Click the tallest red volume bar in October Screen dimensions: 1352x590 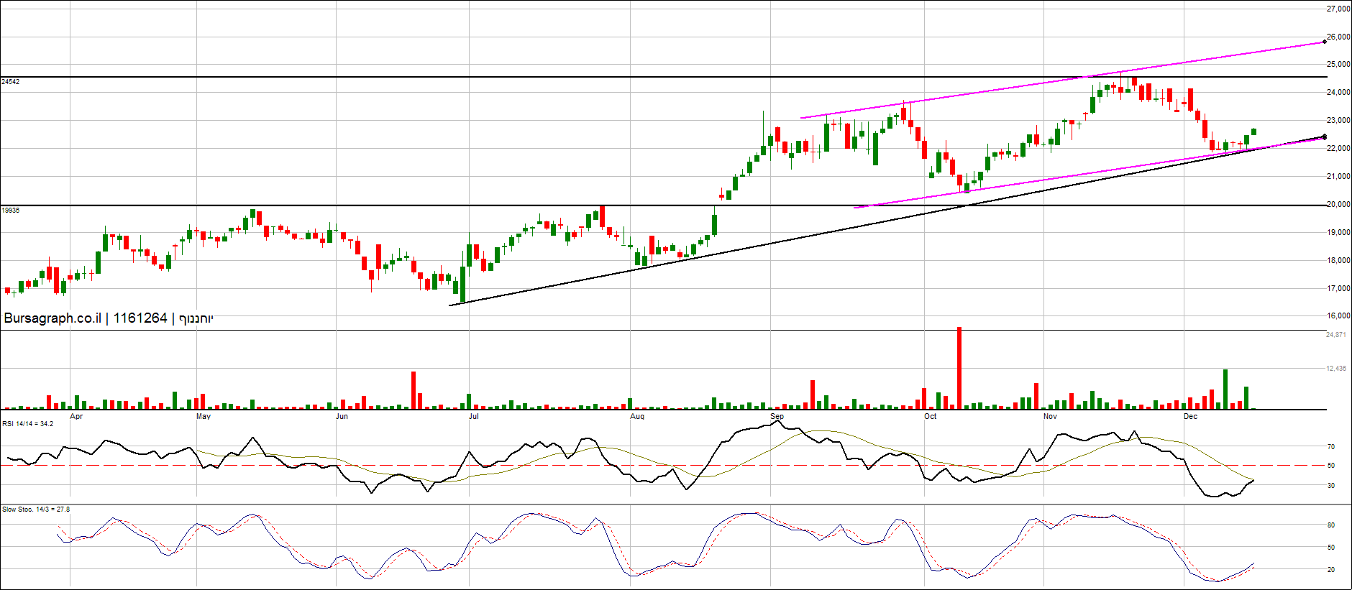(959, 368)
